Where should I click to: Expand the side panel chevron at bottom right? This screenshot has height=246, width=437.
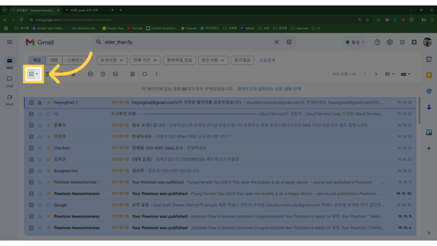click(429, 233)
